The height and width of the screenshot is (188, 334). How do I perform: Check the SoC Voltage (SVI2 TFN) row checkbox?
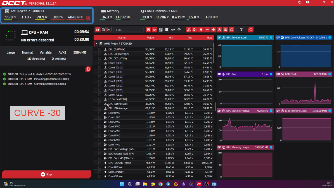pos(100,153)
